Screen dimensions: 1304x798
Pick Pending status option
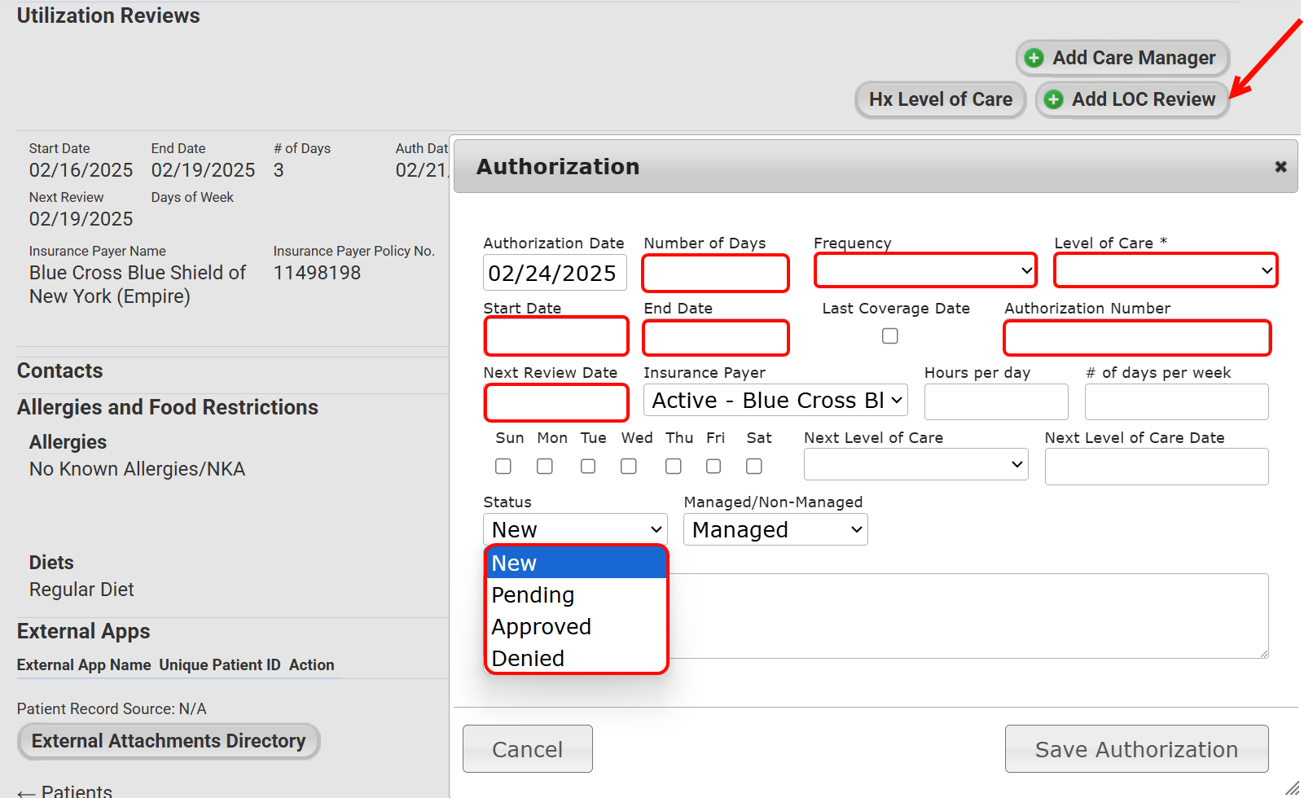point(533,595)
